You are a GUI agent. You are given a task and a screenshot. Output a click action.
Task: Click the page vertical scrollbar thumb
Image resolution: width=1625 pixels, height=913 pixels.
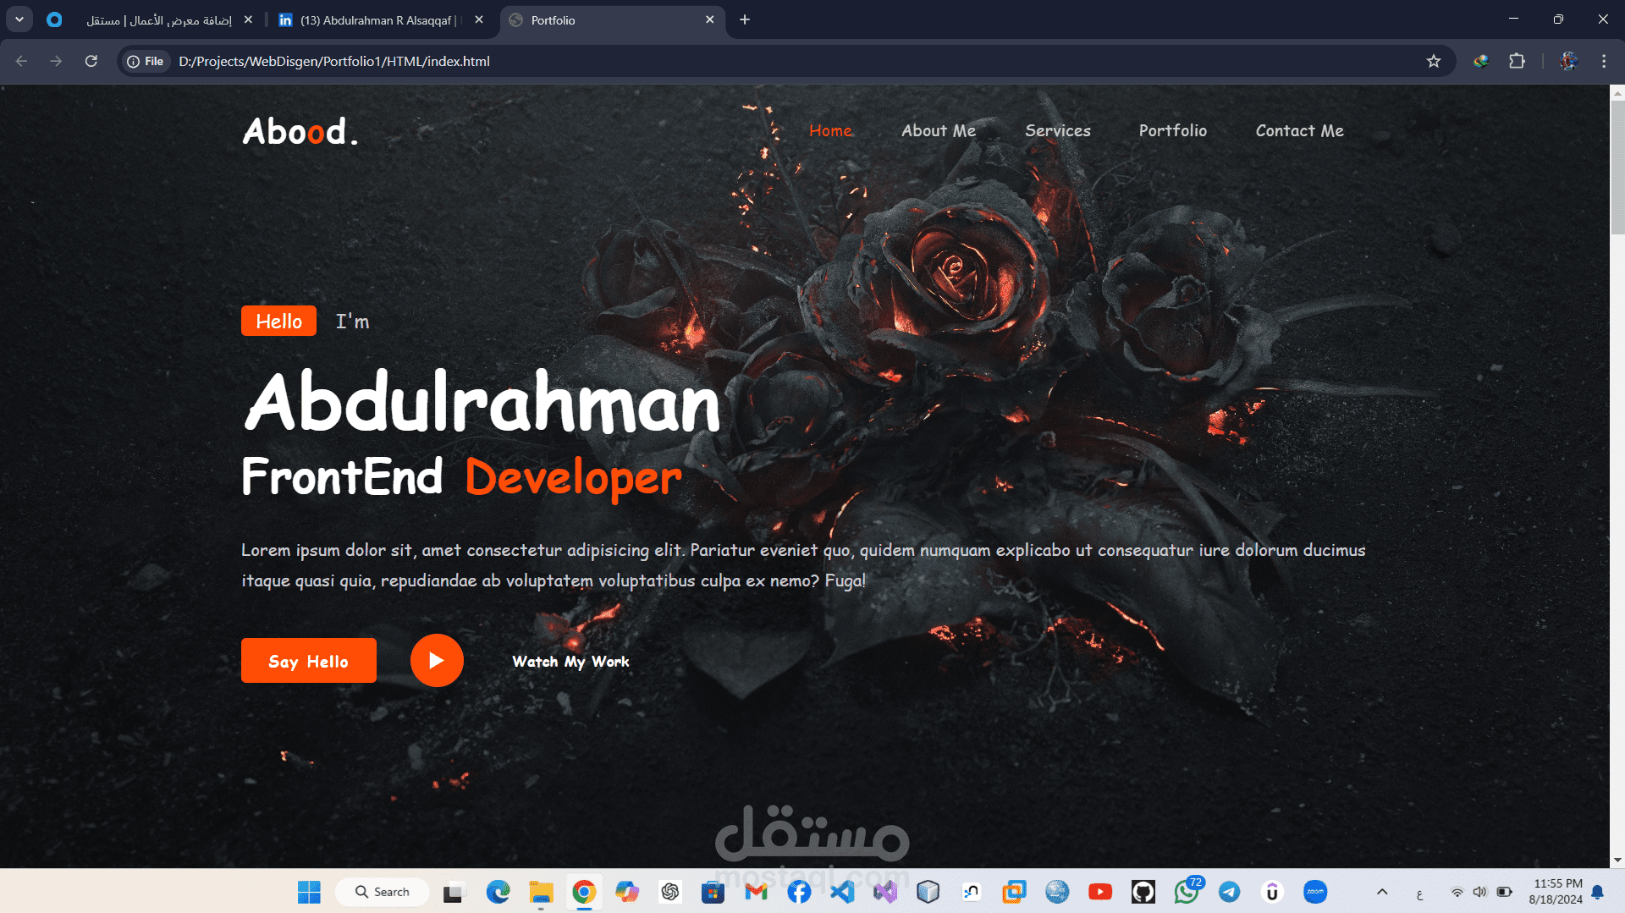click(1617, 168)
